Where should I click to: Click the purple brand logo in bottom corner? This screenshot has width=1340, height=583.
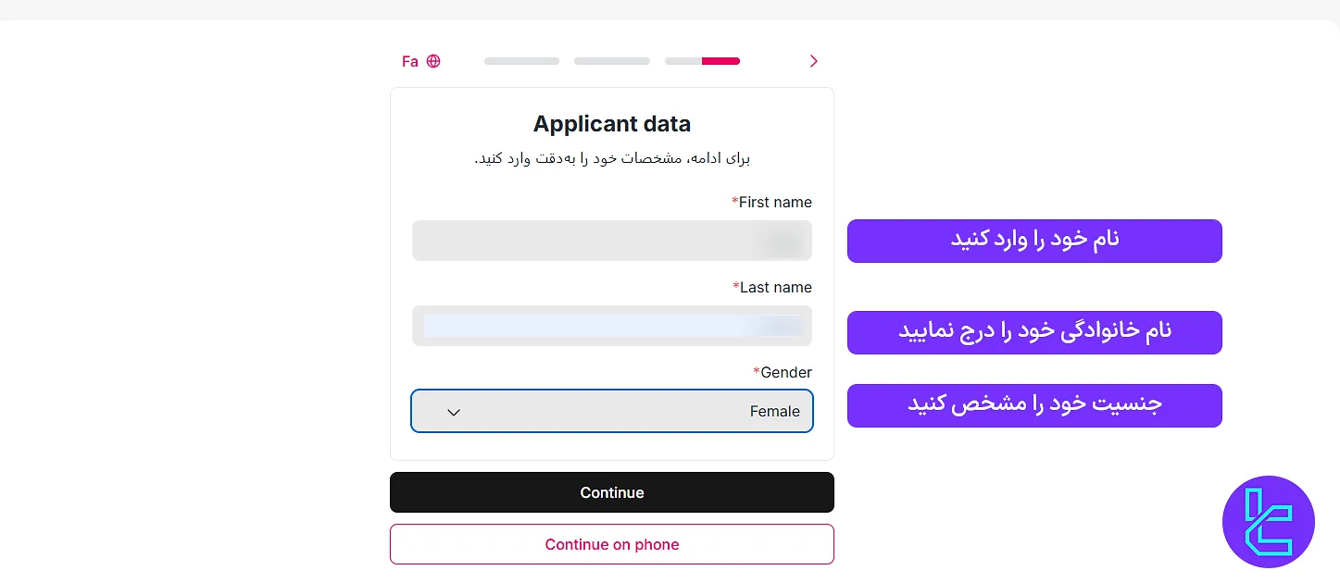click(x=1268, y=521)
